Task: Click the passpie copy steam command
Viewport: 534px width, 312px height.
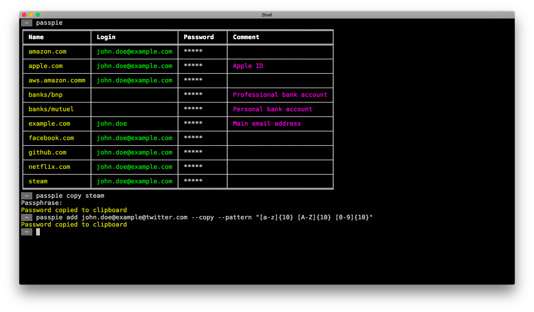Action: (x=70, y=196)
